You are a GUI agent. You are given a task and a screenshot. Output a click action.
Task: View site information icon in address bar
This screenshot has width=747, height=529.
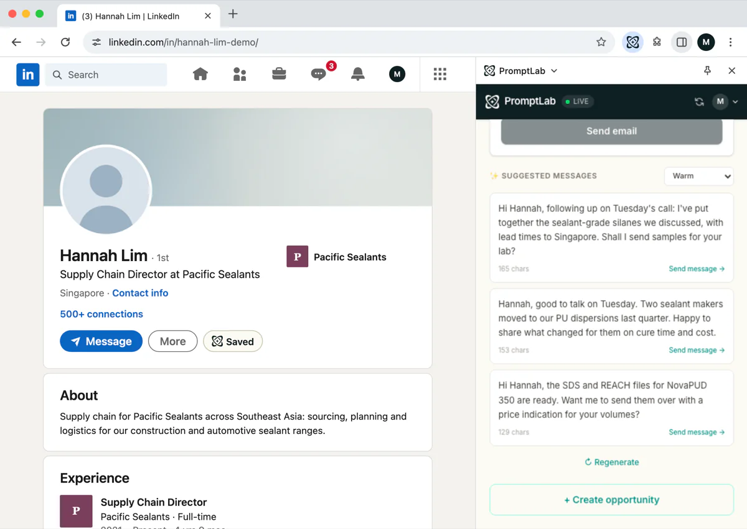point(96,42)
